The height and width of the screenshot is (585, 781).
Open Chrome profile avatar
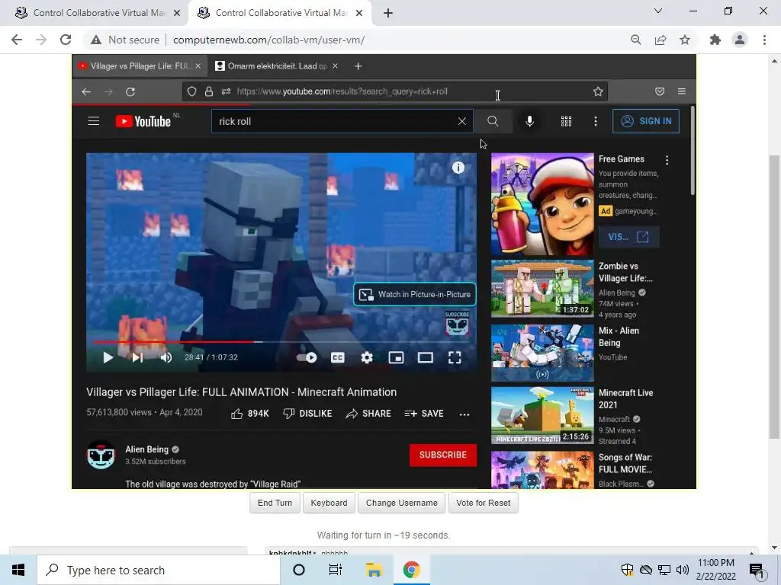(x=740, y=40)
